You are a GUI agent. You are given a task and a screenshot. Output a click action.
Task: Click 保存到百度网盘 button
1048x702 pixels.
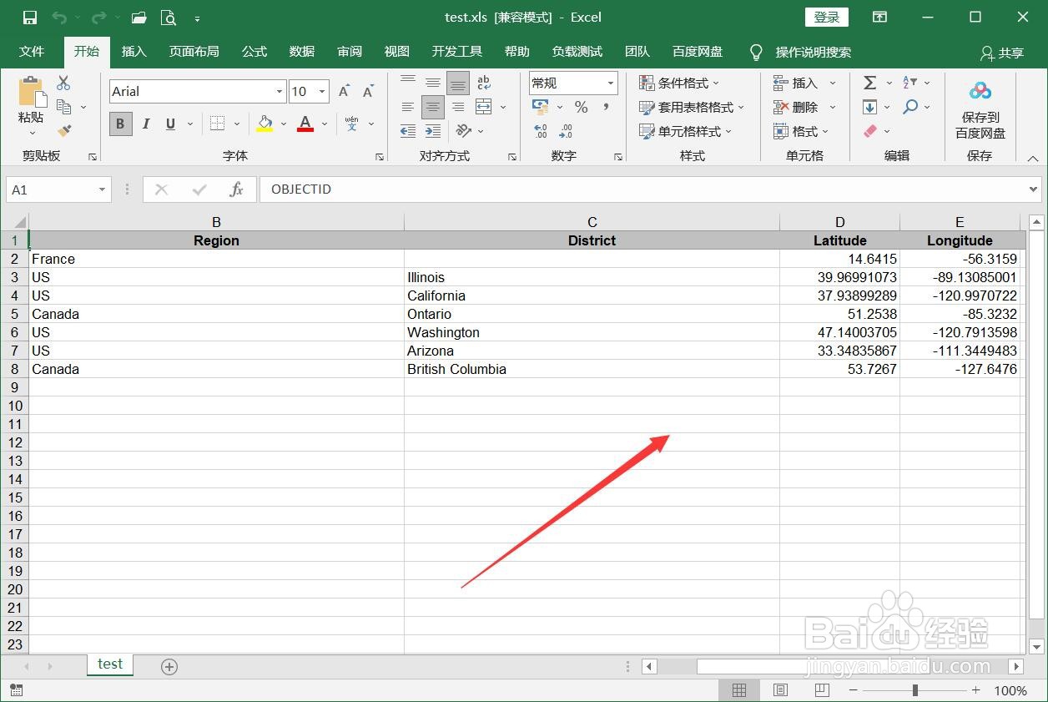(x=980, y=109)
